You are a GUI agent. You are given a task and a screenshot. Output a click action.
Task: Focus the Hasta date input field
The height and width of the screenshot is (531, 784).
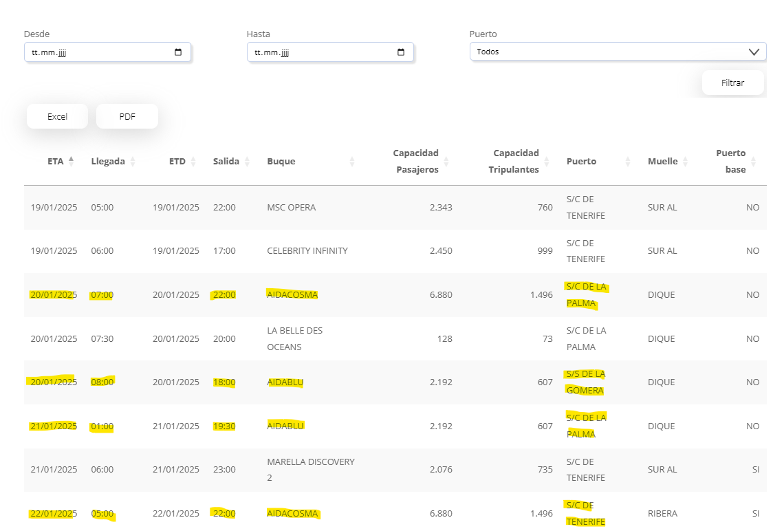(x=331, y=52)
